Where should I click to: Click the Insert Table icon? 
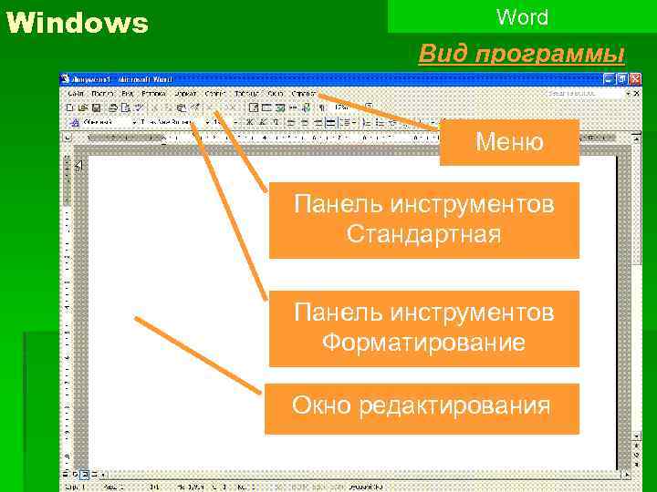266,108
